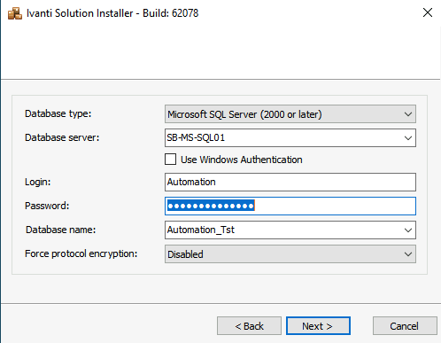Cancel the installation
Viewport: 441px width, 343px height.
405,326
